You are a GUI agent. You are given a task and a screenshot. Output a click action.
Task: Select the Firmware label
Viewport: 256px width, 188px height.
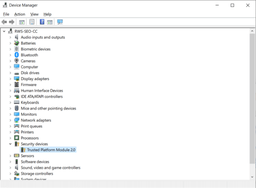point(29,85)
